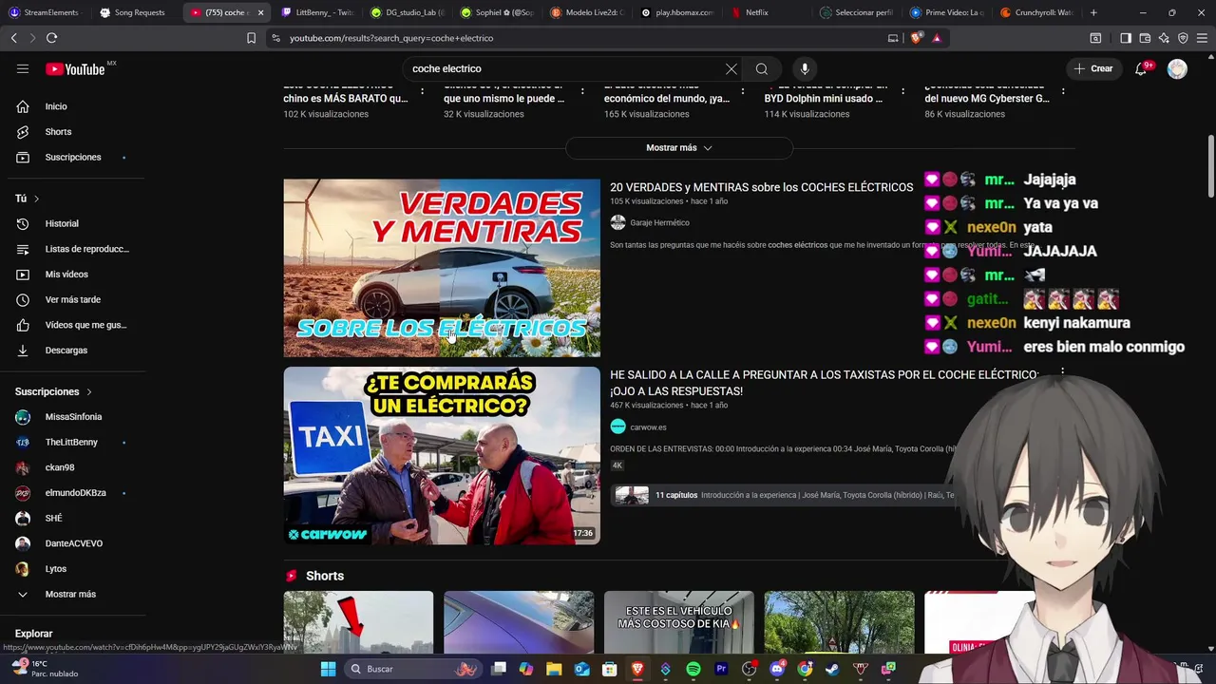Open options menu for the 102 K visualizaciones video

(x=421, y=92)
